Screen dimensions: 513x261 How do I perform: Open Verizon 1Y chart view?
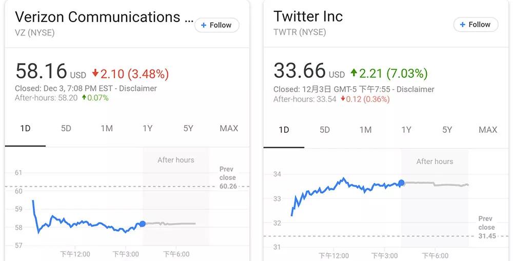147,128
